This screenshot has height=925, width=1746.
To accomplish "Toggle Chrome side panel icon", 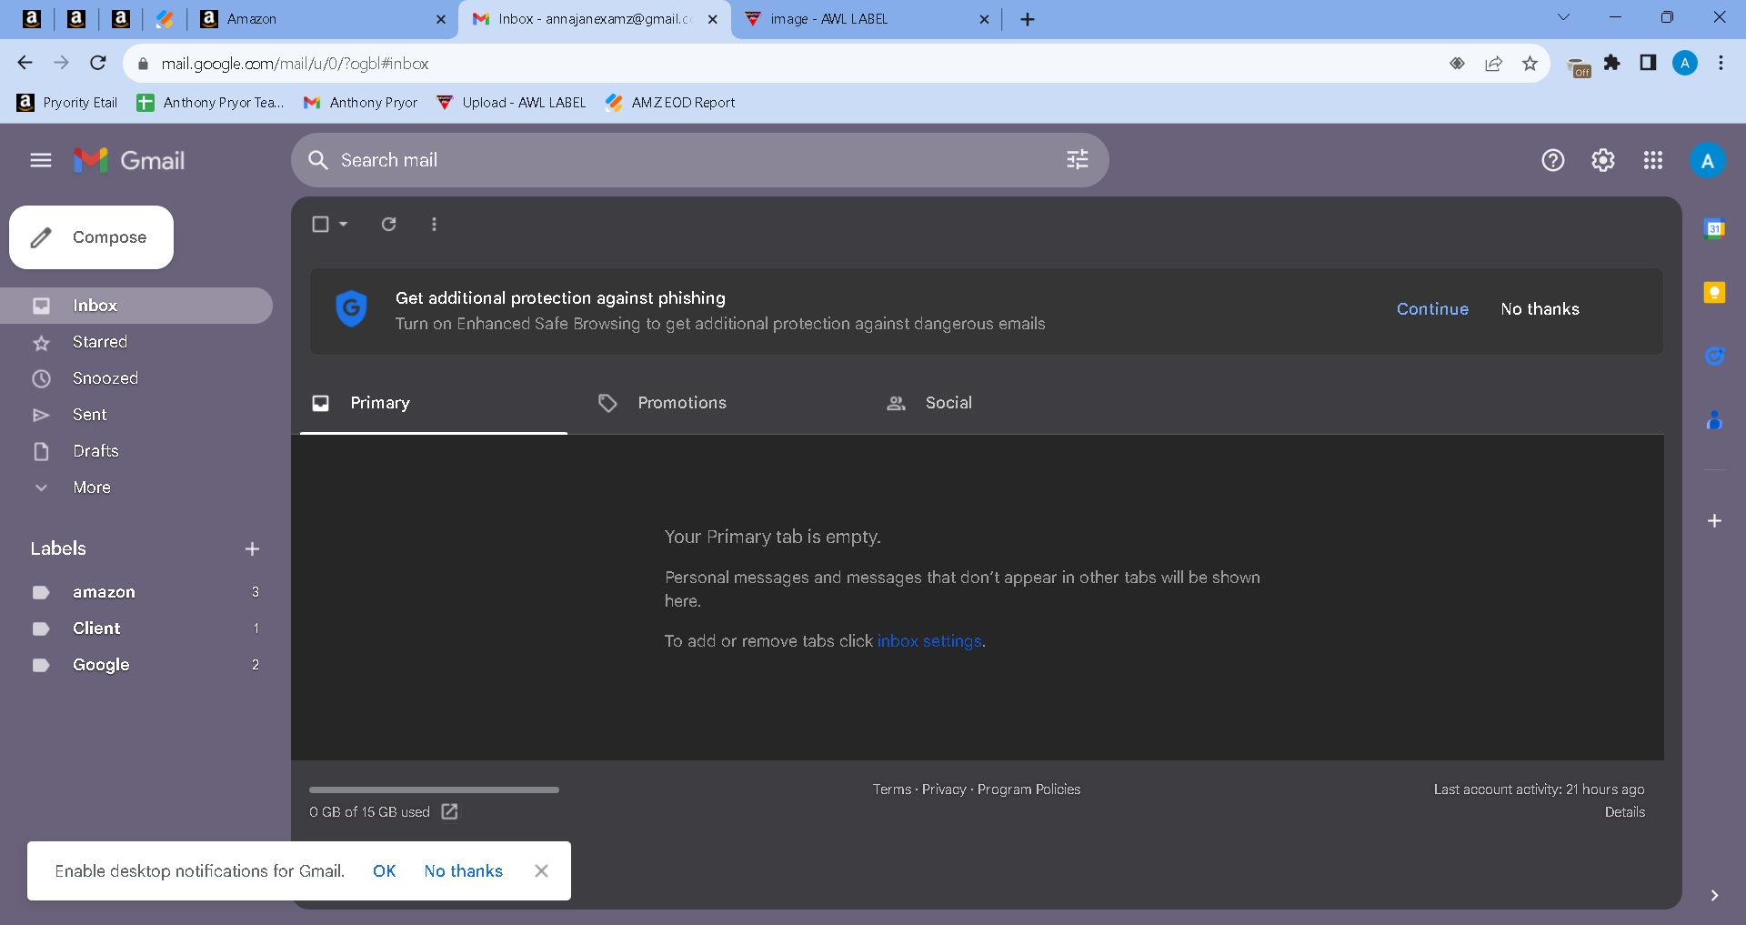I will pyautogui.click(x=1648, y=63).
